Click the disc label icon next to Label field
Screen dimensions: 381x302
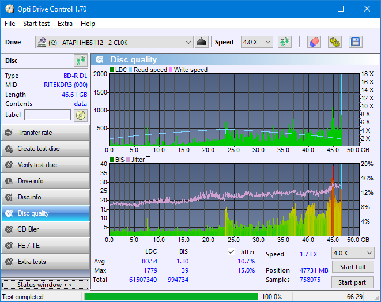tap(81, 115)
